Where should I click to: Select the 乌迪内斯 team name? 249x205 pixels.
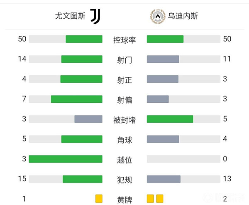(x=183, y=16)
